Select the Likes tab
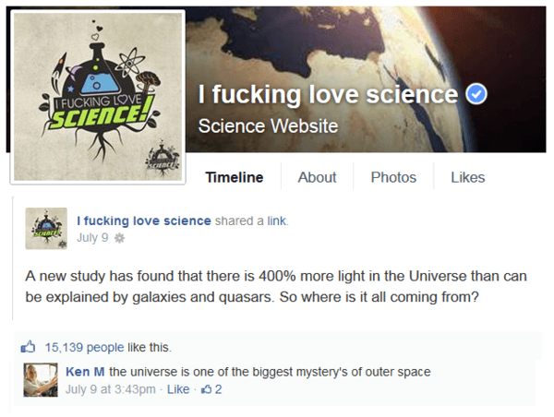Screen dimensions: 554x417 click(468, 177)
